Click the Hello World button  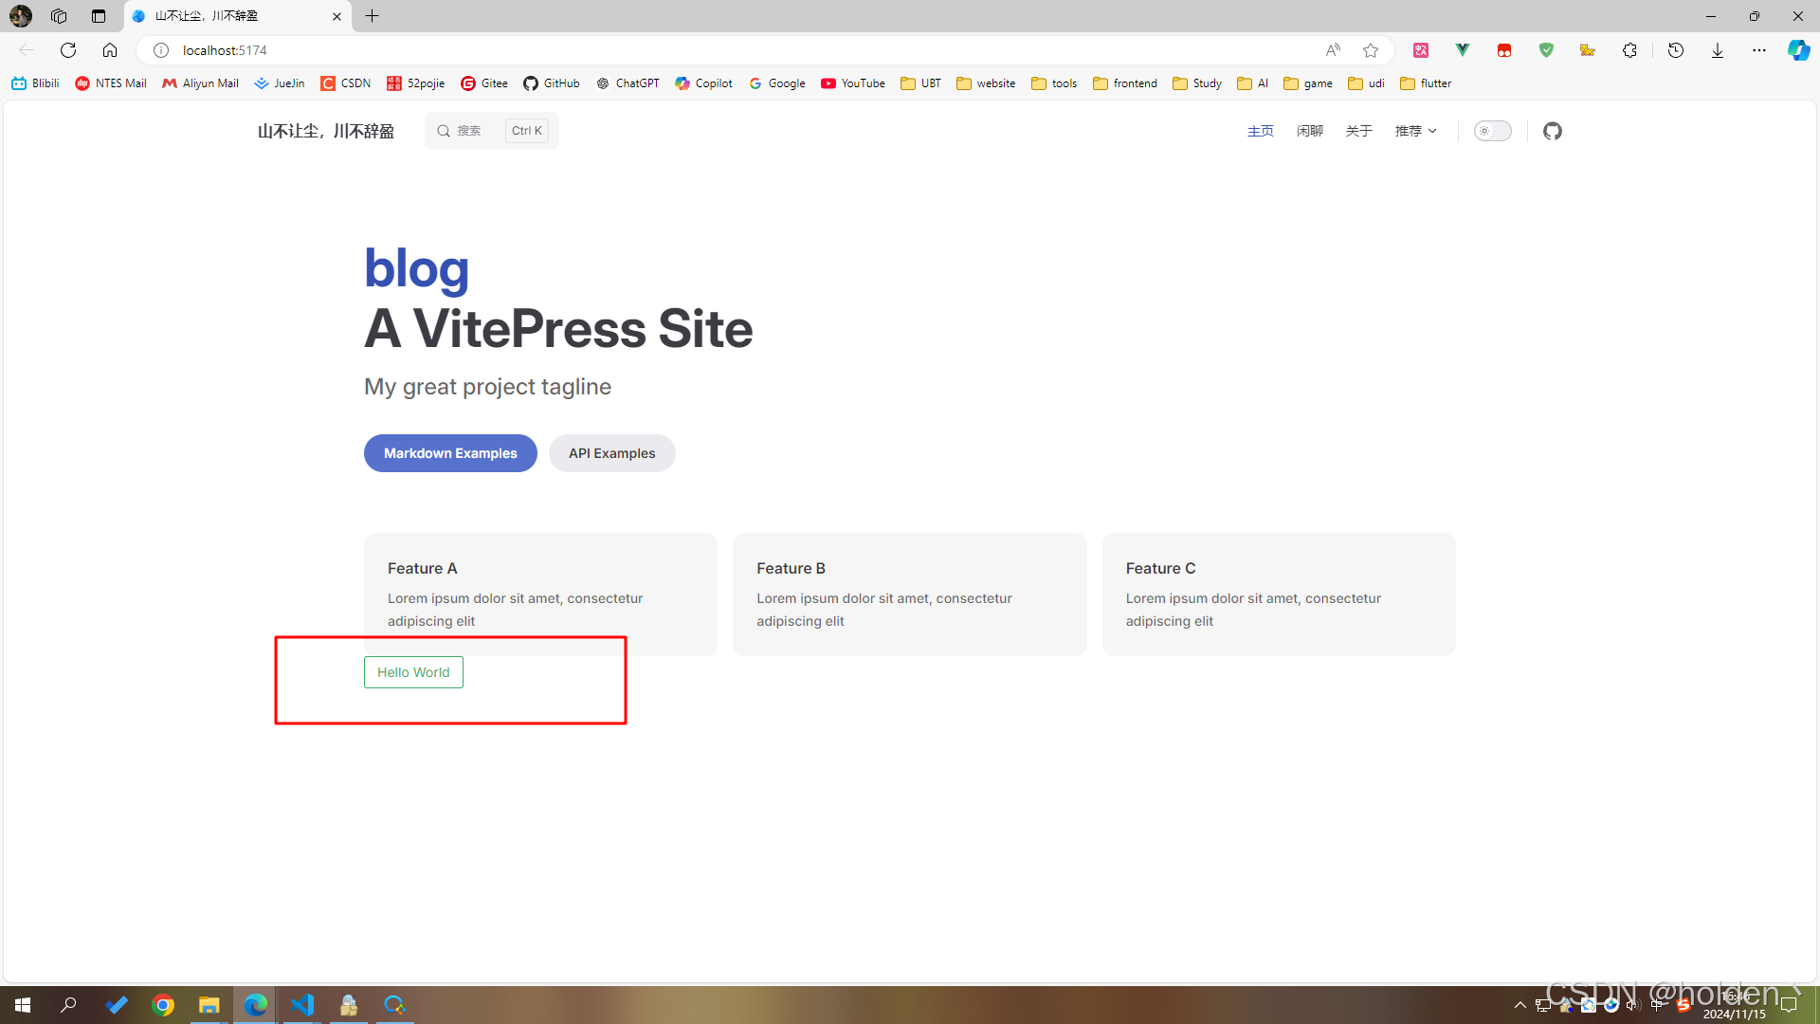[412, 671]
